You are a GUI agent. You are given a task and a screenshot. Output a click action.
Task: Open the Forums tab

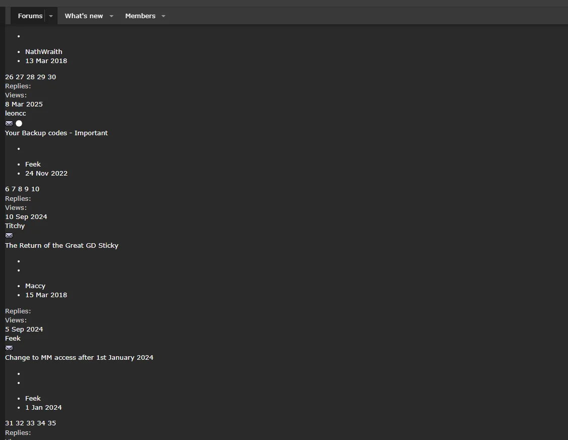point(30,16)
